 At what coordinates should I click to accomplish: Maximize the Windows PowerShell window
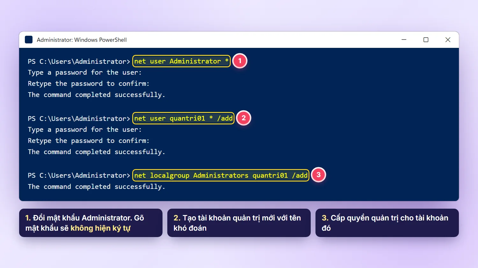click(x=426, y=40)
